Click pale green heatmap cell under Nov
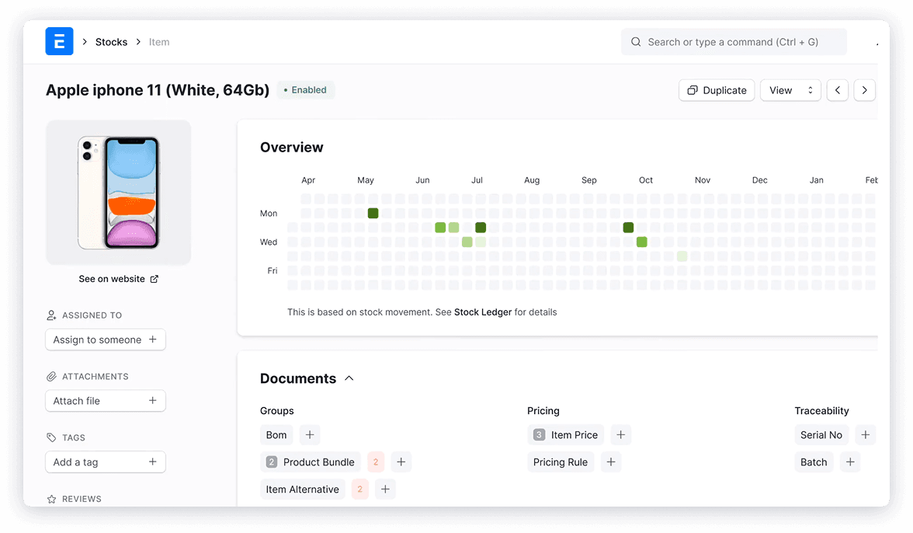 pyautogui.click(x=682, y=256)
